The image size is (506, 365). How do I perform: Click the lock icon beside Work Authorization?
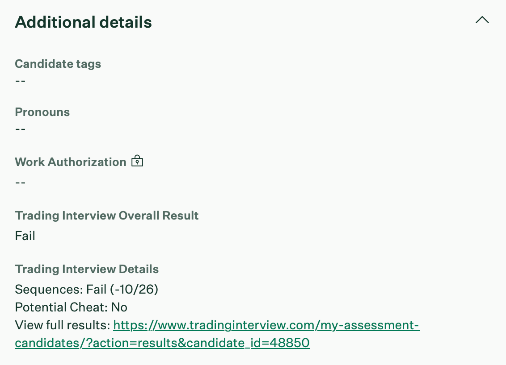[137, 162]
